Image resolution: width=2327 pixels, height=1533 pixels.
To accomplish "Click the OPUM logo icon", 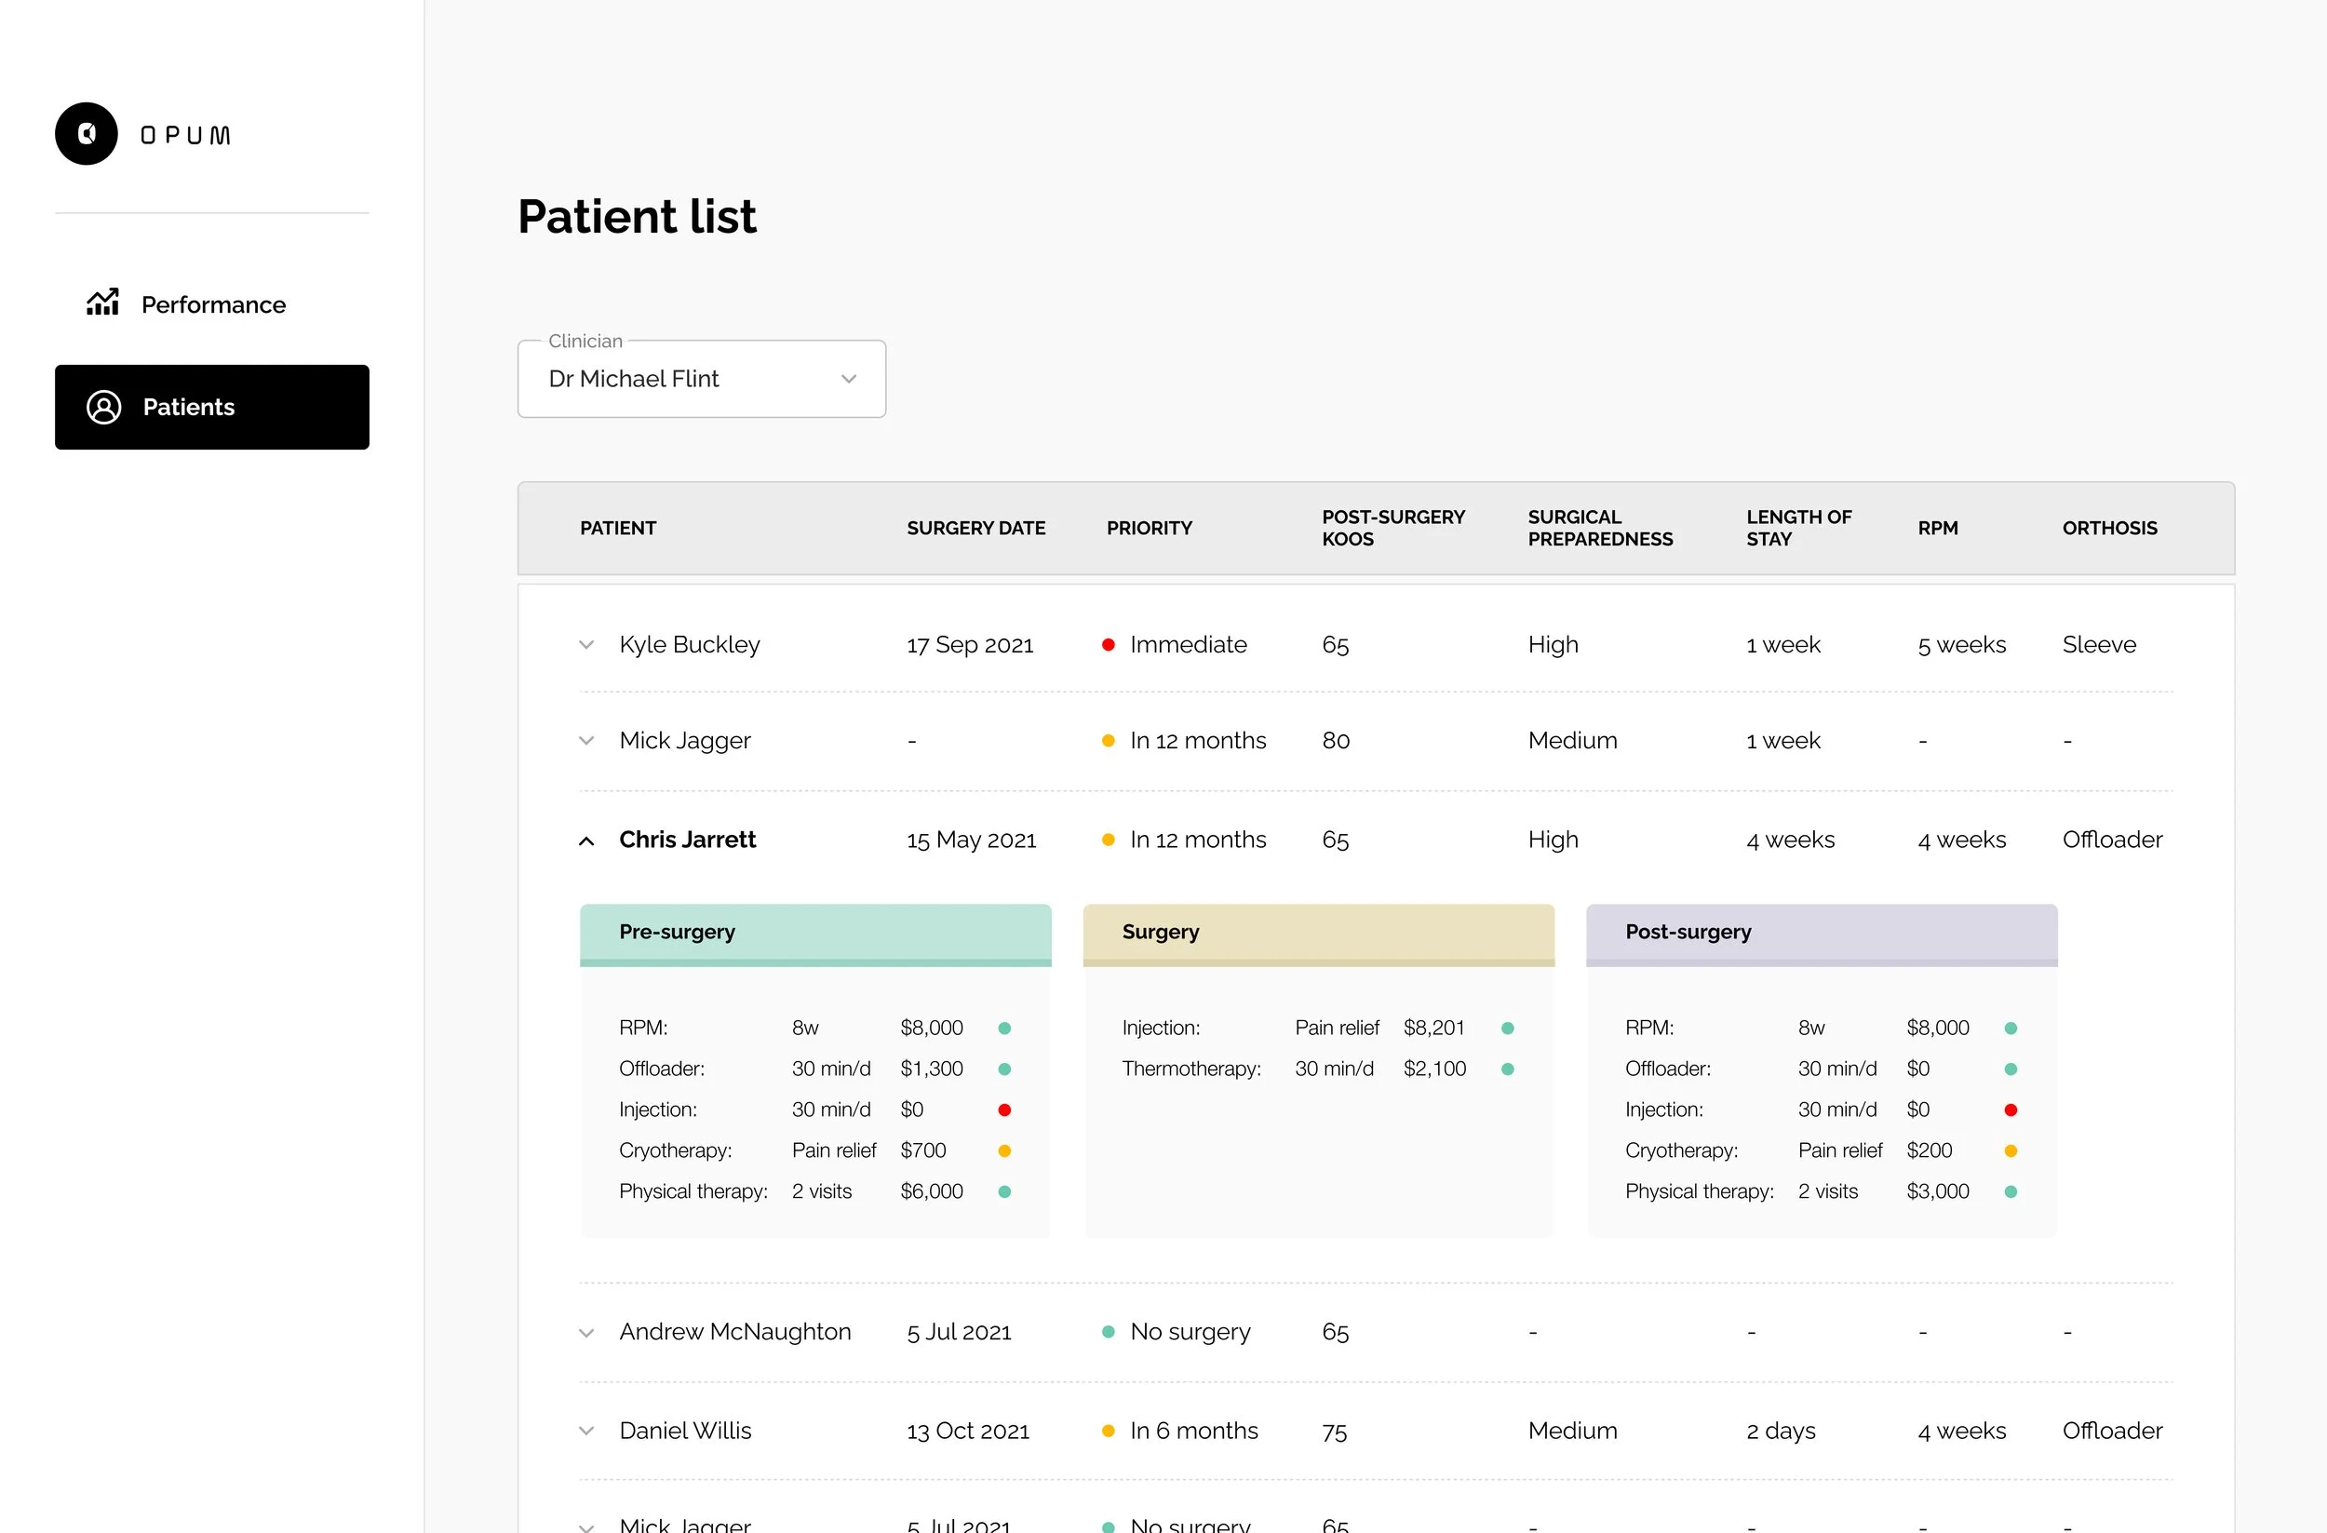I will coord(86,134).
